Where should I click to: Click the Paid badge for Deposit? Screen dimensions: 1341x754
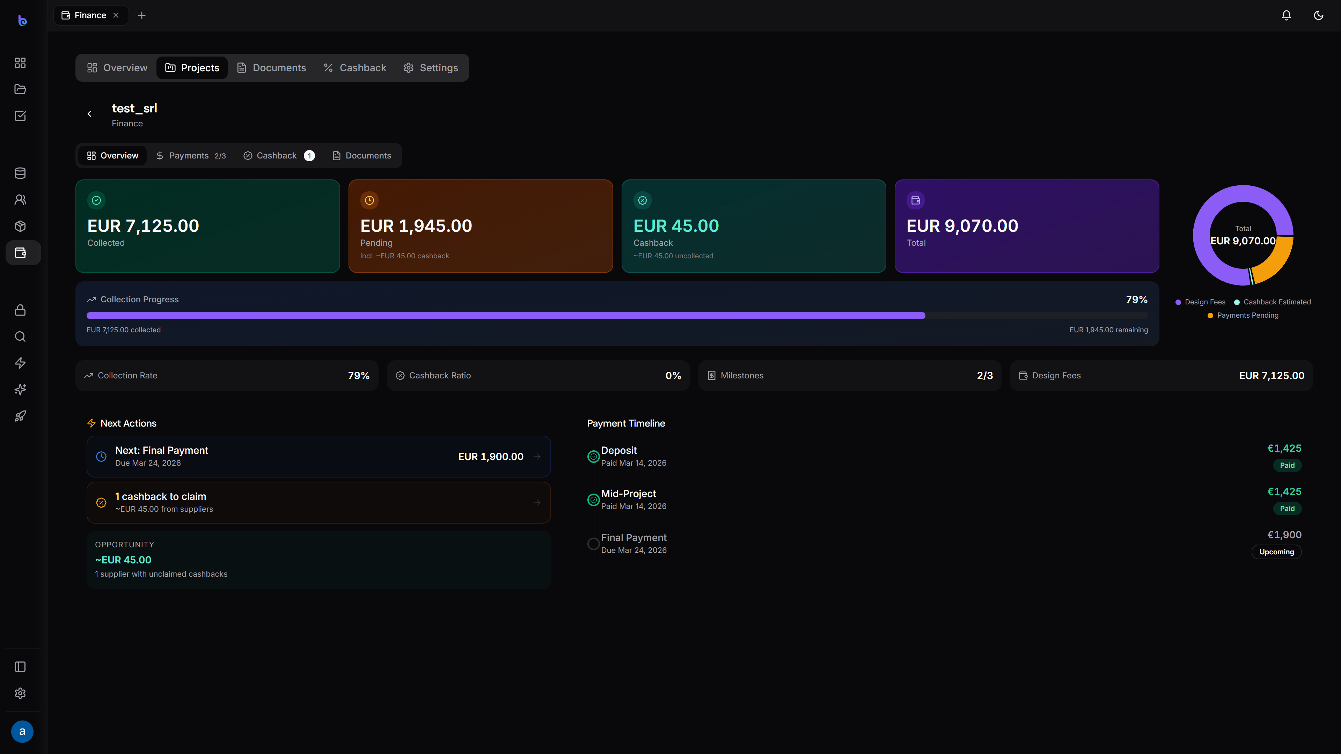pos(1287,465)
